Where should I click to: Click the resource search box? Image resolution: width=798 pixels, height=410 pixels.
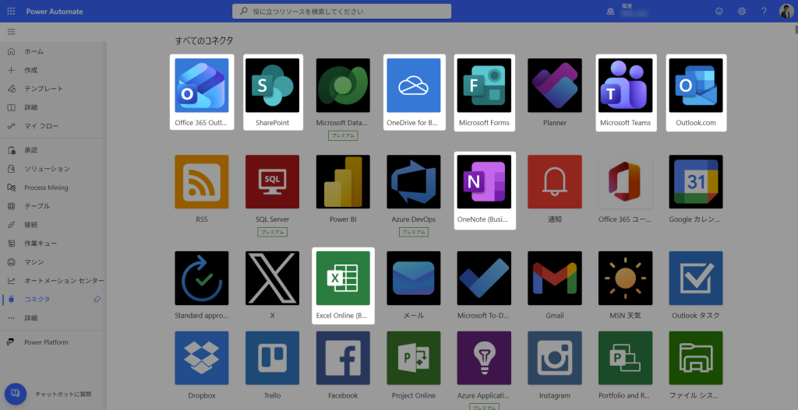pyautogui.click(x=341, y=12)
